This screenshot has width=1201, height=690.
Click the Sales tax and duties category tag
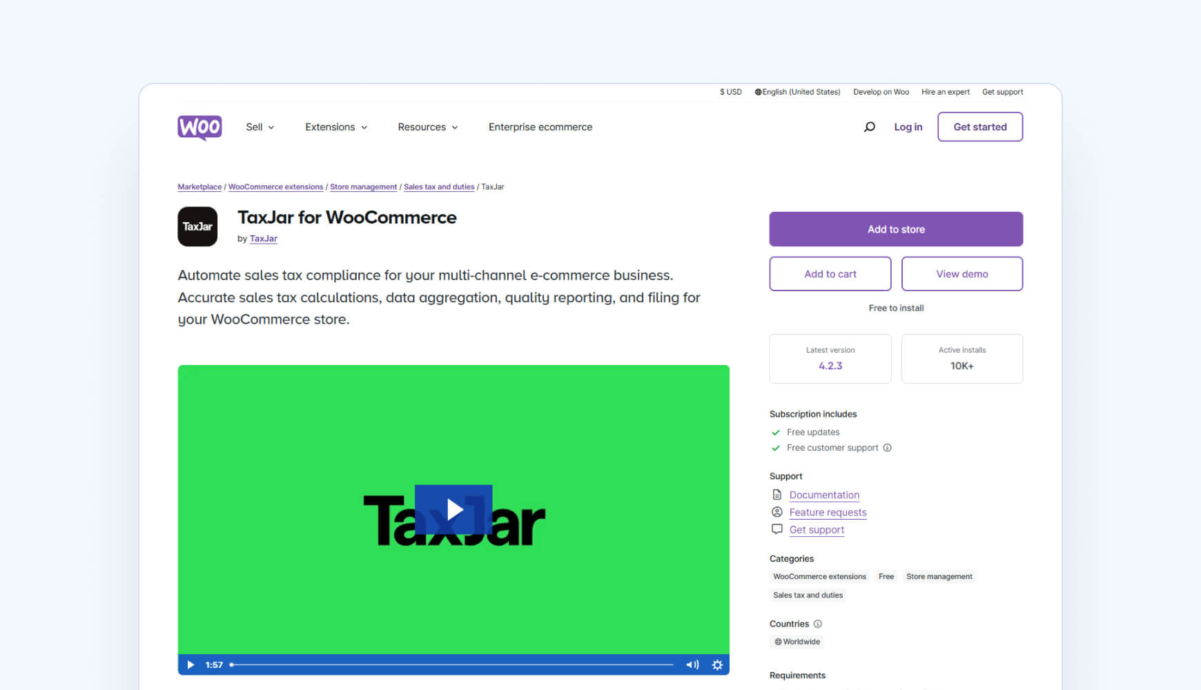808,595
